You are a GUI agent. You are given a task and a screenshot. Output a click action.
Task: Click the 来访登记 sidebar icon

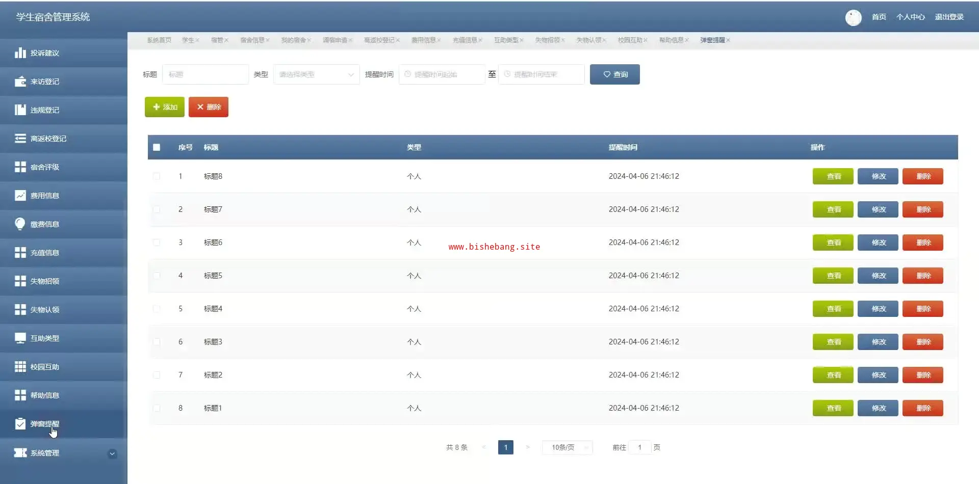[20, 82]
